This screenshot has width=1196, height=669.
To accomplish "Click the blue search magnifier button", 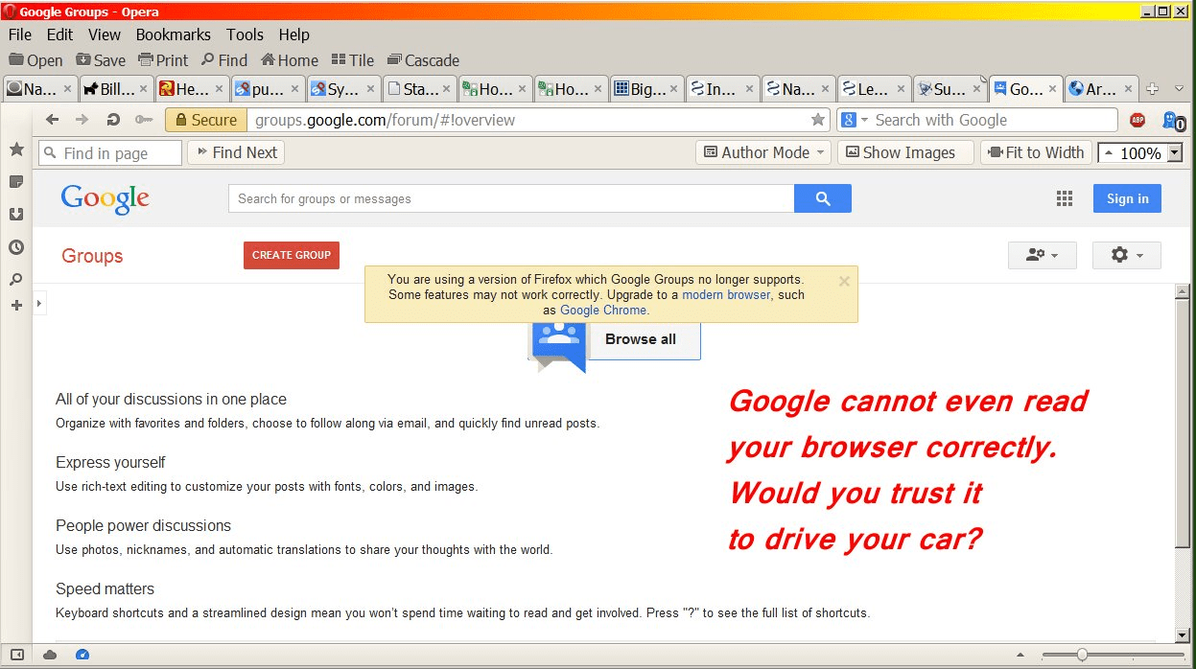I will pyautogui.click(x=823, y=198).
